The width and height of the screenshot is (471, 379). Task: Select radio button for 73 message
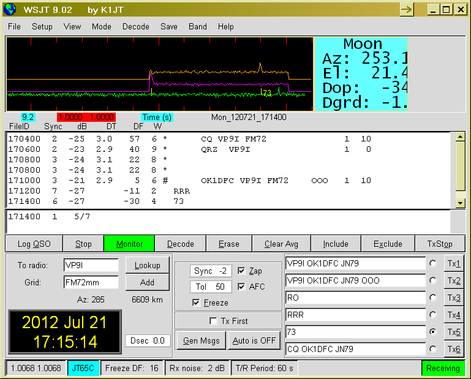(x=433, y=332)
